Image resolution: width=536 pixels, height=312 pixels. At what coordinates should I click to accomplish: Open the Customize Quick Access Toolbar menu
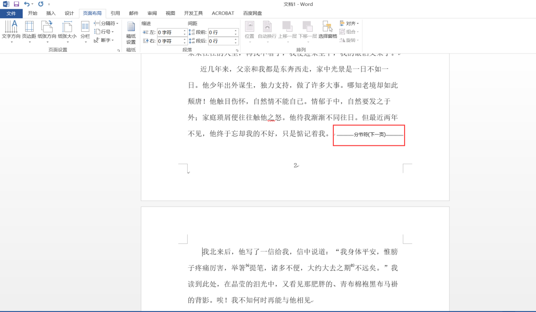point(49,4)
